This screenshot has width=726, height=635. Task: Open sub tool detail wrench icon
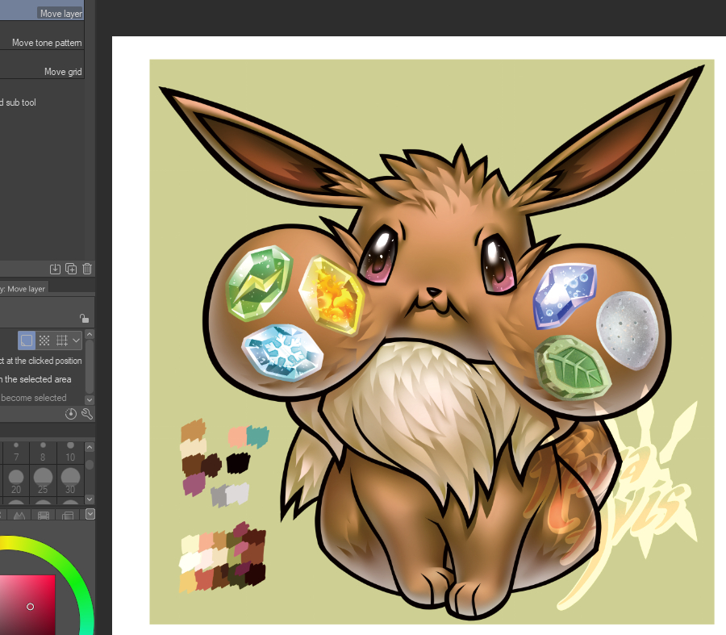[x=86, y=414]
